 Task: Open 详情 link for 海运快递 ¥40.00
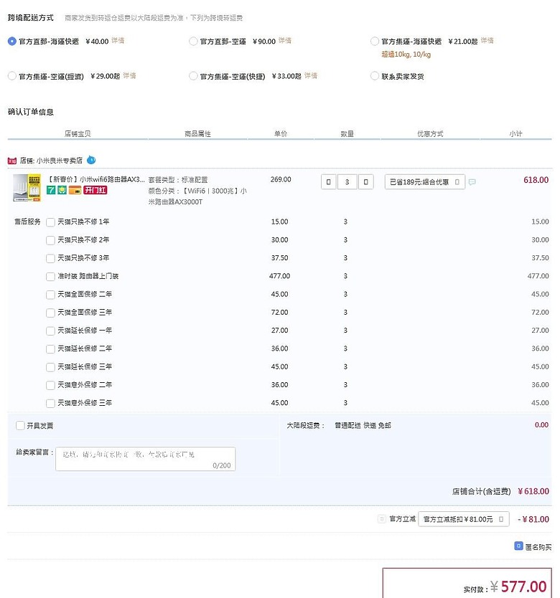pos(118,40)
